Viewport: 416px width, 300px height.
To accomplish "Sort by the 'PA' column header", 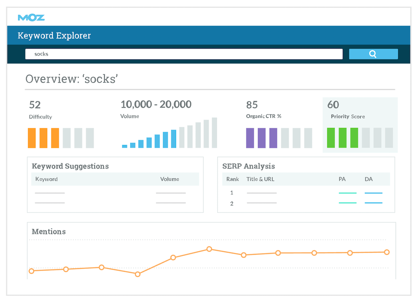I will click(342, 179).
